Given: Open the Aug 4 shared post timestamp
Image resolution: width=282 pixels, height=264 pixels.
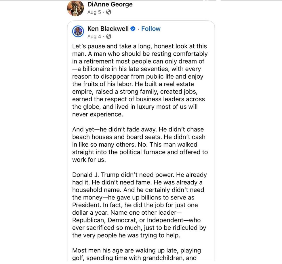Looking at the screenshot, I should [x=94, y=36].
